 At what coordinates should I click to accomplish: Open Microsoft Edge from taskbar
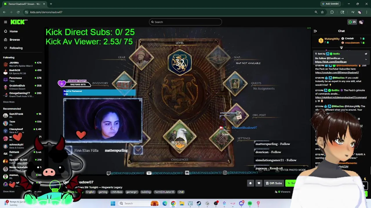click(165, 203)
